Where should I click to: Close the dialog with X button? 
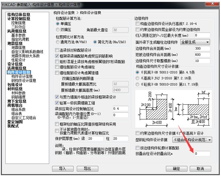[x=212, y=3]
